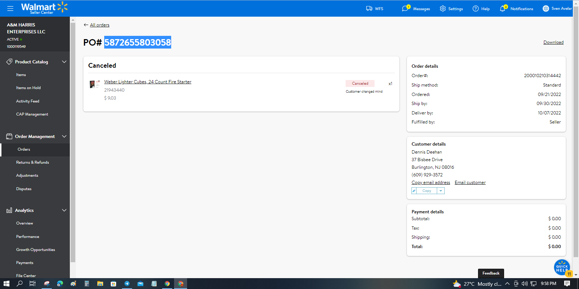Open the Action Center notification icon
579x289 pixels.
[x=567, y=284]
